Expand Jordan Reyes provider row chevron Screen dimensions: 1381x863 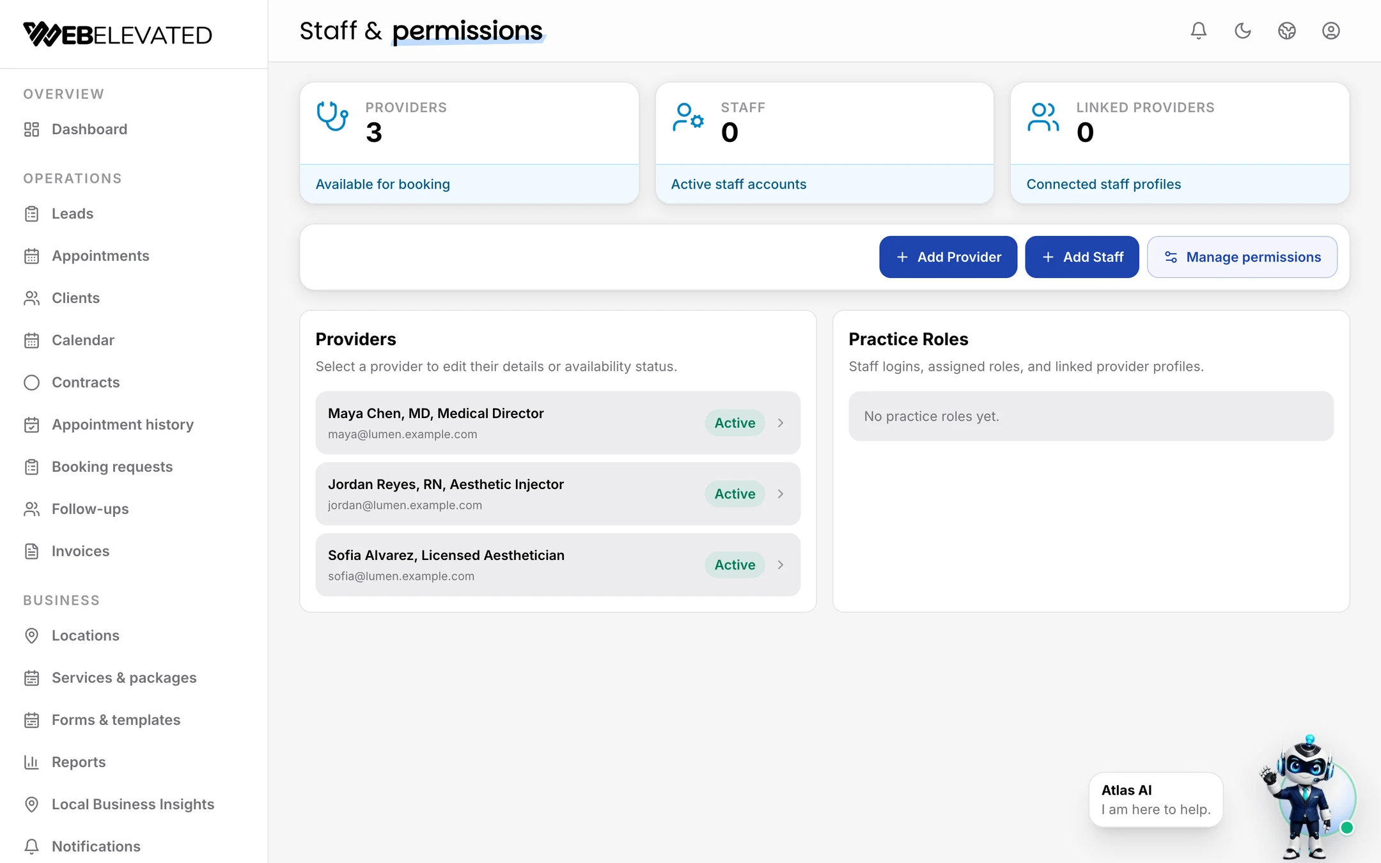coord(781,494)
